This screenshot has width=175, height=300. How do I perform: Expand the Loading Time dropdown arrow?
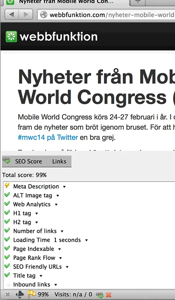pyautogui.click(x=86, y=240)
